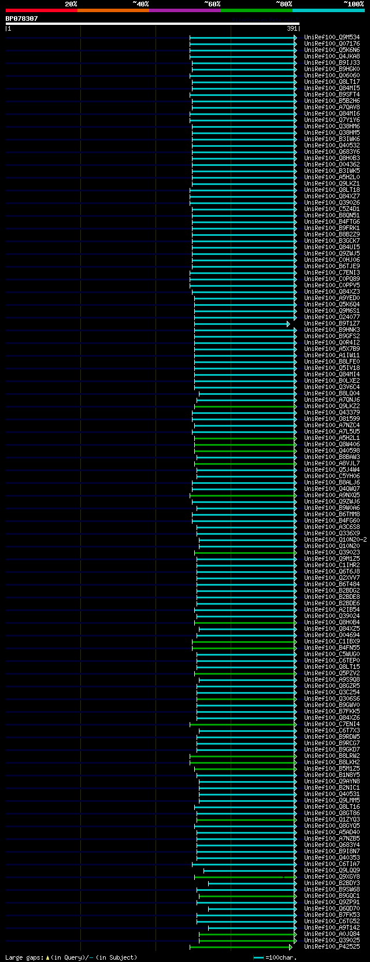Click the green bar for UniRef100_Q9LKZ2
The height and width of the screenshot is (962, 370).
[x=245, y=406]
